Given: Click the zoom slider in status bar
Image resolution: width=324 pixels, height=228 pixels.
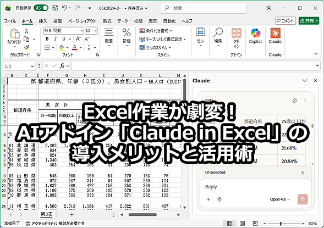Looking at the screenshot, I should coord(283,224).
